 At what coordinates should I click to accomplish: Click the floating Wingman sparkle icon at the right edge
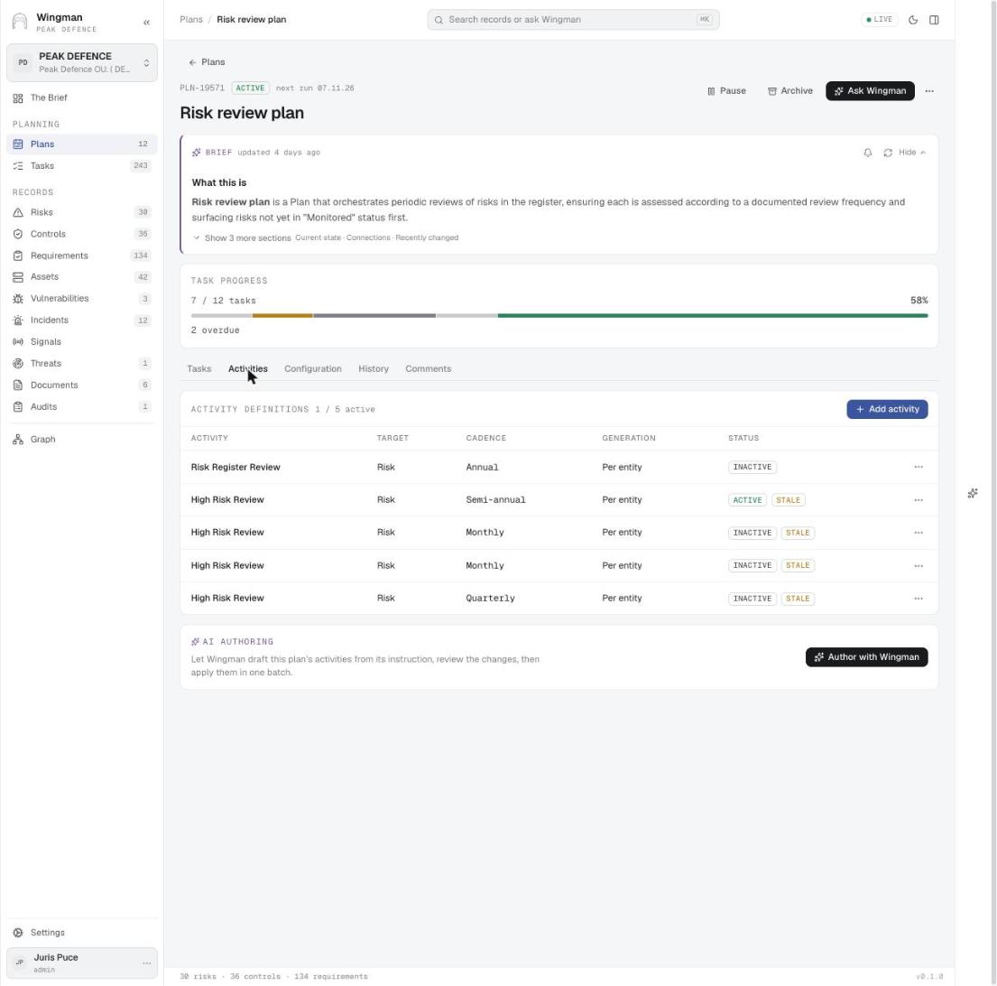[973, 493]
